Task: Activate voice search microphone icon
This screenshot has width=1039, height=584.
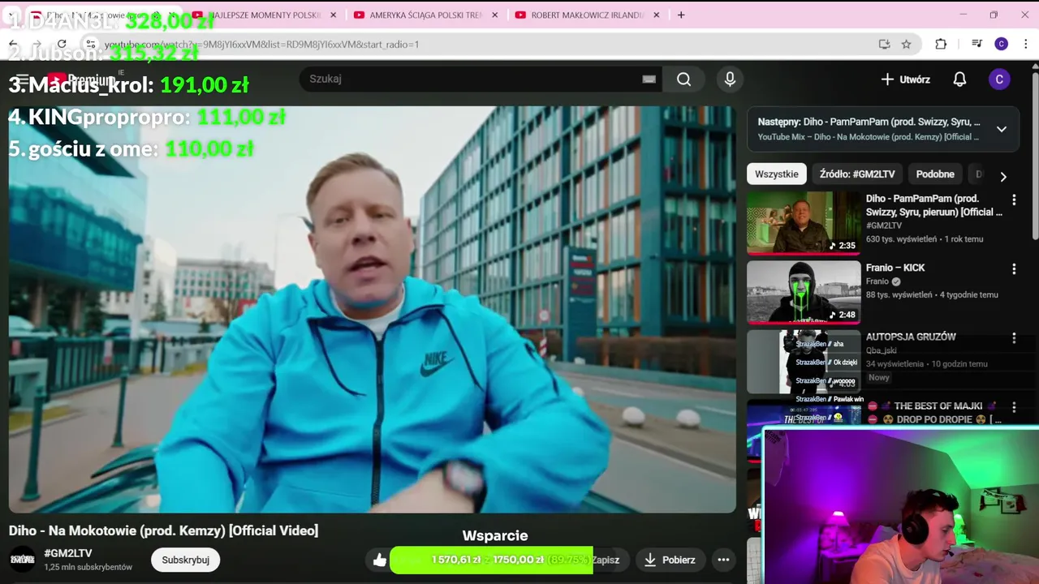Action: click(730, 79)
